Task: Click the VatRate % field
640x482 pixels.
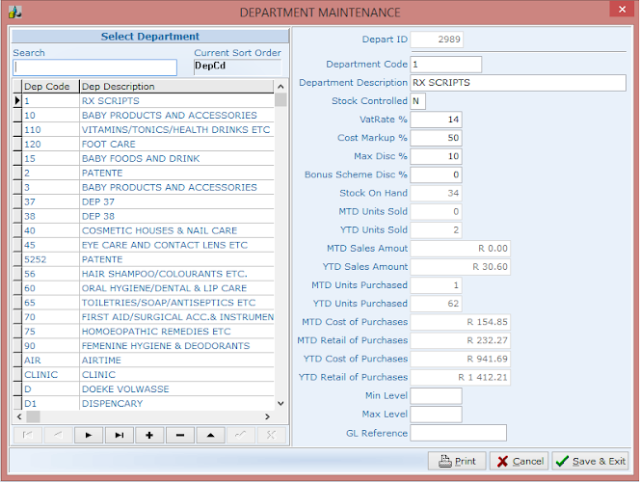Action: click(436, 120)
